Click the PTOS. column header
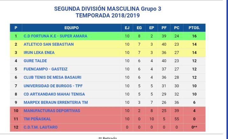 coord(194,28)
